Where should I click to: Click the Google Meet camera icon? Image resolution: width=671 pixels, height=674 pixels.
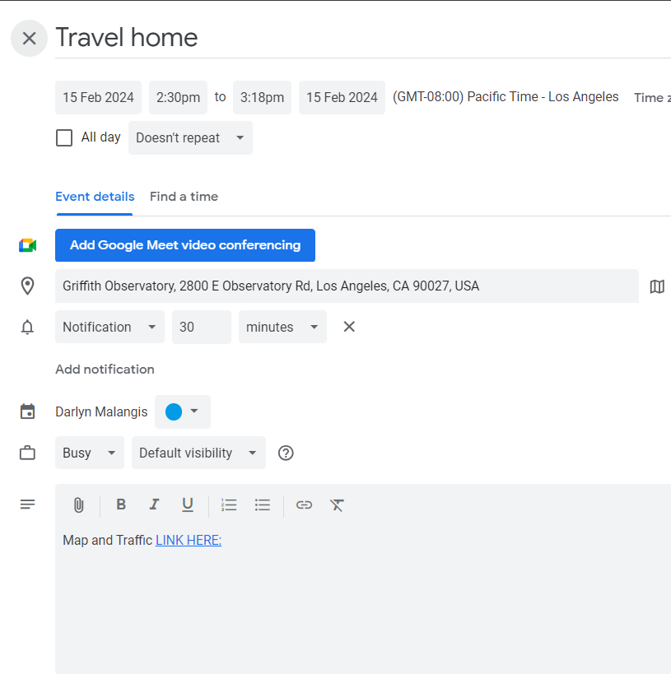pos(27,245)
